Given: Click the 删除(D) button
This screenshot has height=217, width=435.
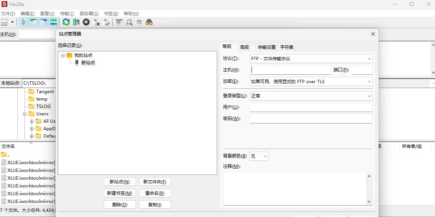Looking at the screenshot, I should [120, 204].
